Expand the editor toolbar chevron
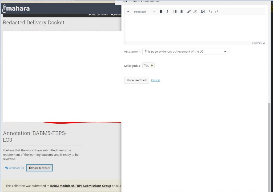The width and height of the screenshot is (273, 192). [x=128, y=12]
